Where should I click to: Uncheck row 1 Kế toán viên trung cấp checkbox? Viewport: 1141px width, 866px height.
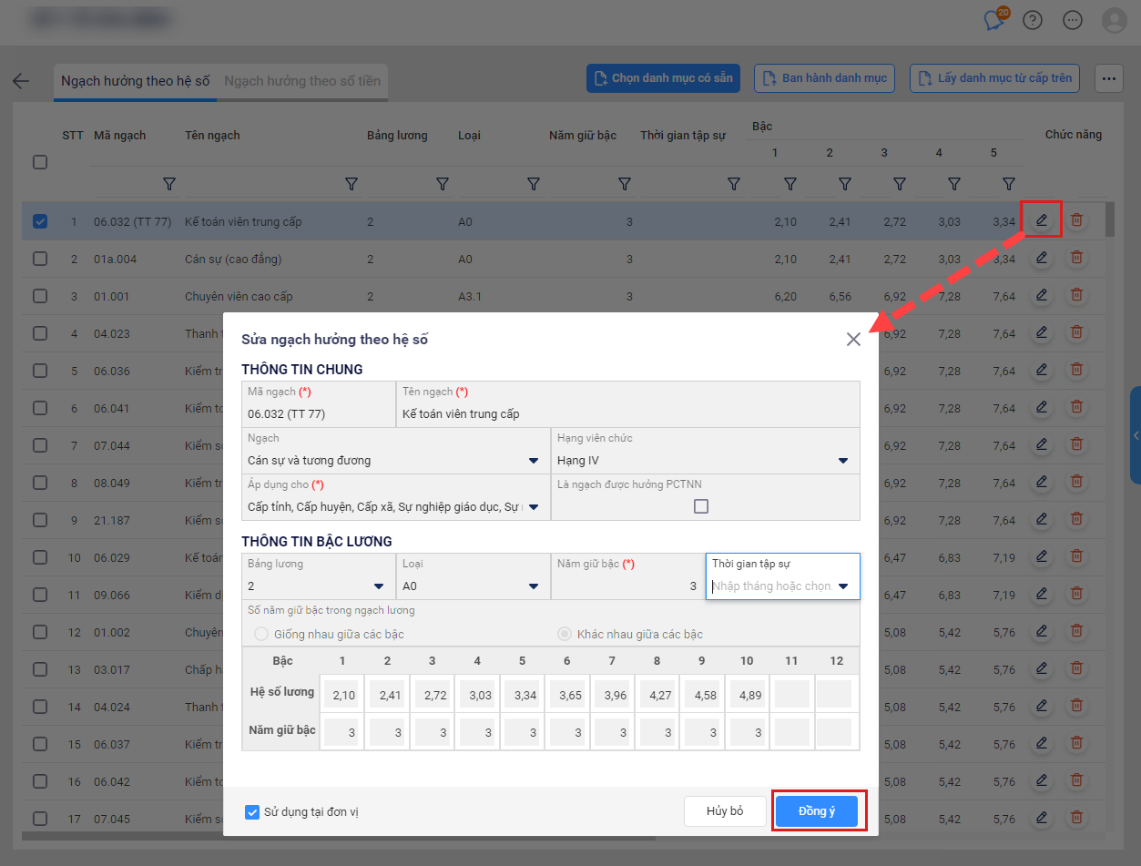40,221
